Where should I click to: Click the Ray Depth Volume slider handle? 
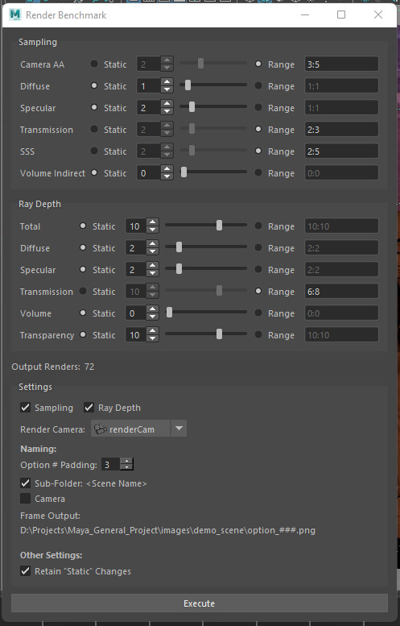tap(169, 313)
